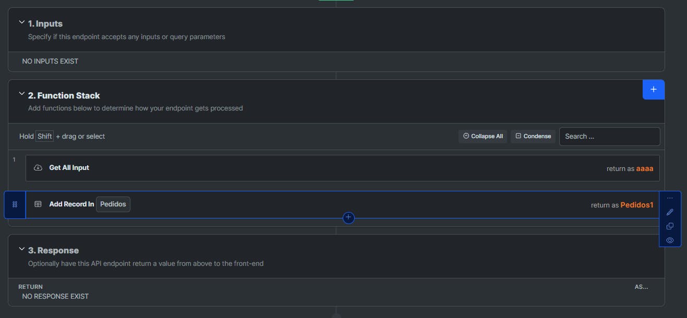Image resolution: width=687 pixels, height=318 pixels.
Task: Click the drag handle on Add Record row
Action: pos(15,204)
